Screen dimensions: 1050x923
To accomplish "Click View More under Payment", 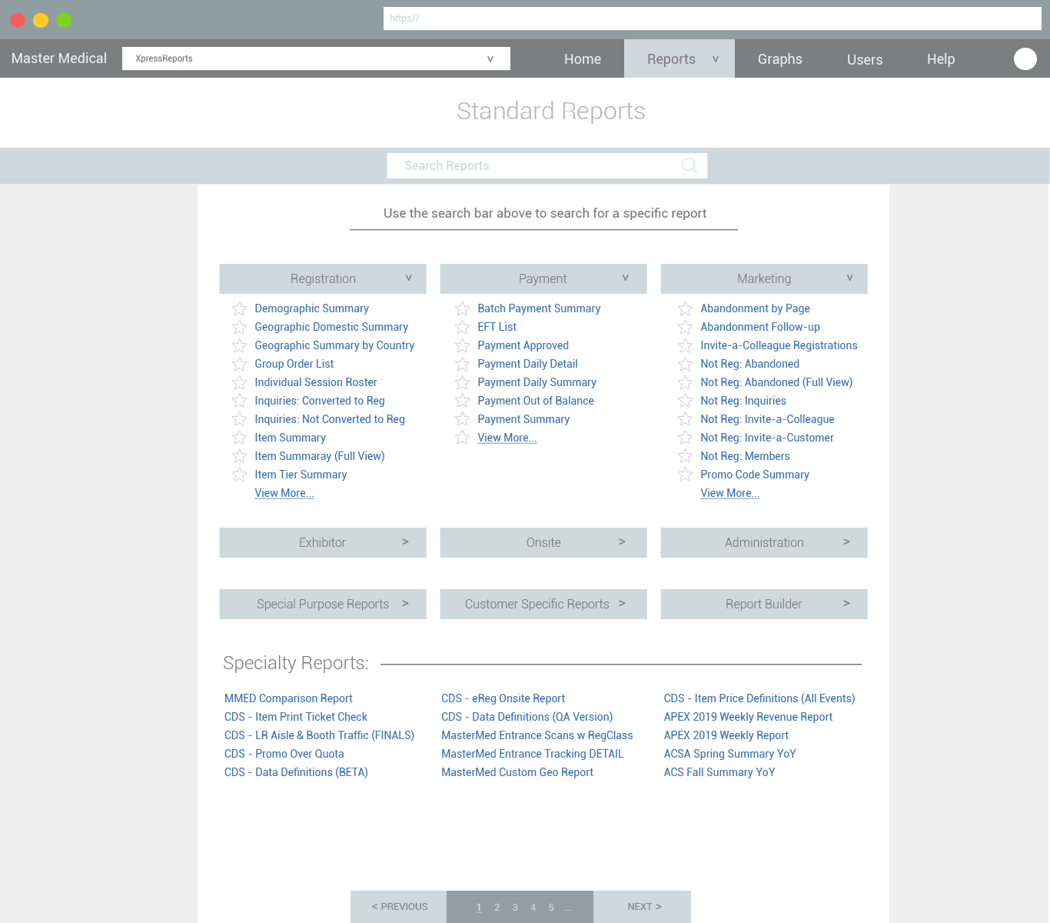I will click(x=507, y=438).
